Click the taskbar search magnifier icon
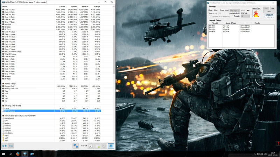 click(x=10, y=154)
